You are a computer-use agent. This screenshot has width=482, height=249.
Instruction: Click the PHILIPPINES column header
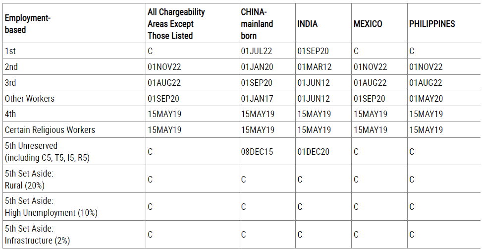pyautogui.click(x=432, y=24)
